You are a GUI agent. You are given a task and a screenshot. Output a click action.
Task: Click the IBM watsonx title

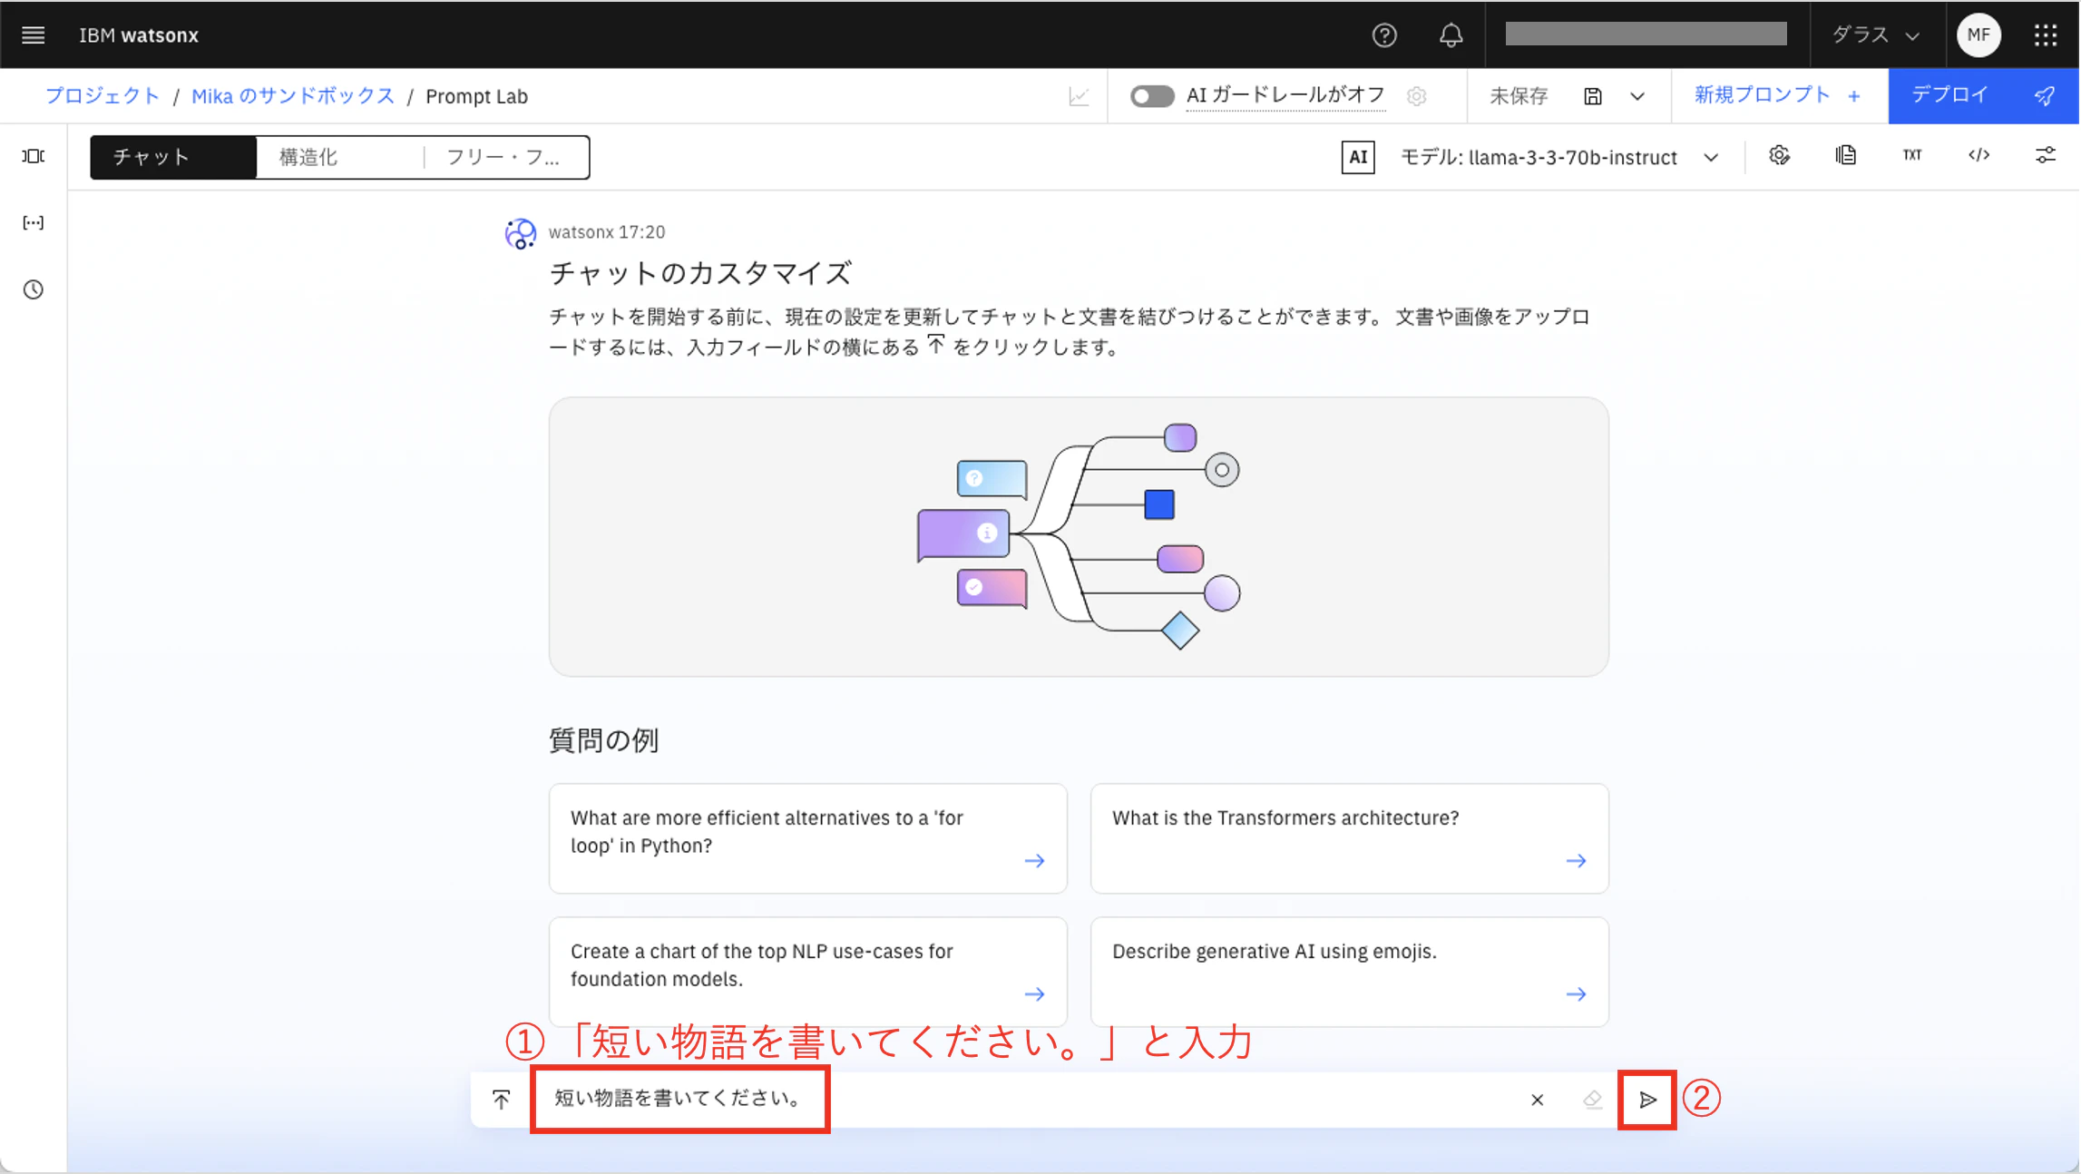139,34
